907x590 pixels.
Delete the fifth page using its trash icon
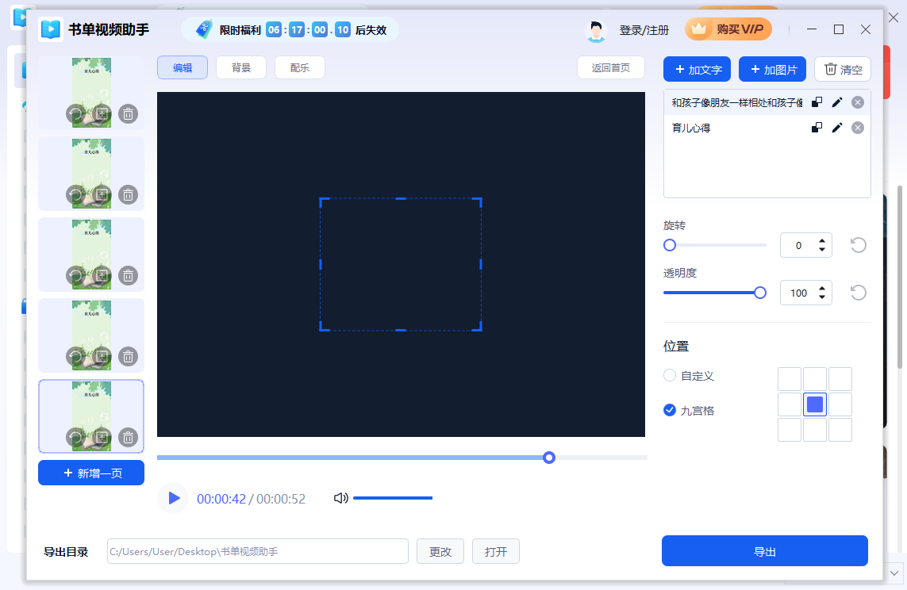[x=128, y=437]
